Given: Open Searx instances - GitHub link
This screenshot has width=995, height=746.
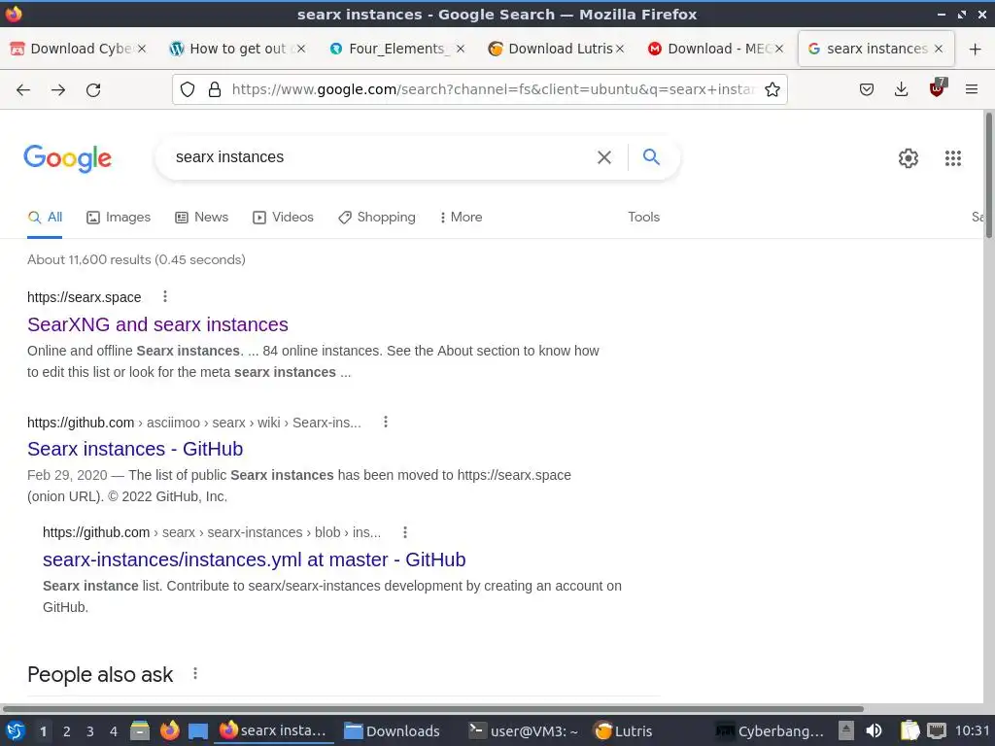Looking at the screenshot, I should tap(135, 449).
